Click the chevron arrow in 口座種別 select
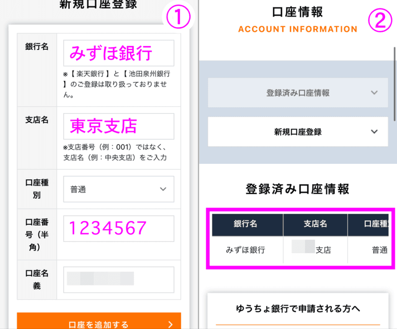The image size is (397, 329). click(163, 189)
